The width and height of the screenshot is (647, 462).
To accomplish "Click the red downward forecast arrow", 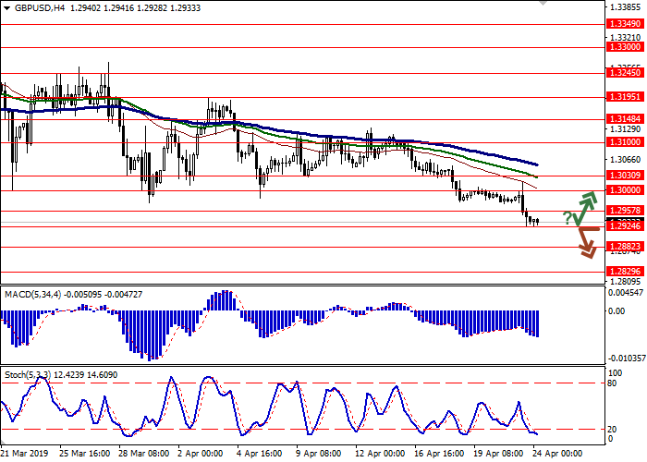I will tap(584, 243).
